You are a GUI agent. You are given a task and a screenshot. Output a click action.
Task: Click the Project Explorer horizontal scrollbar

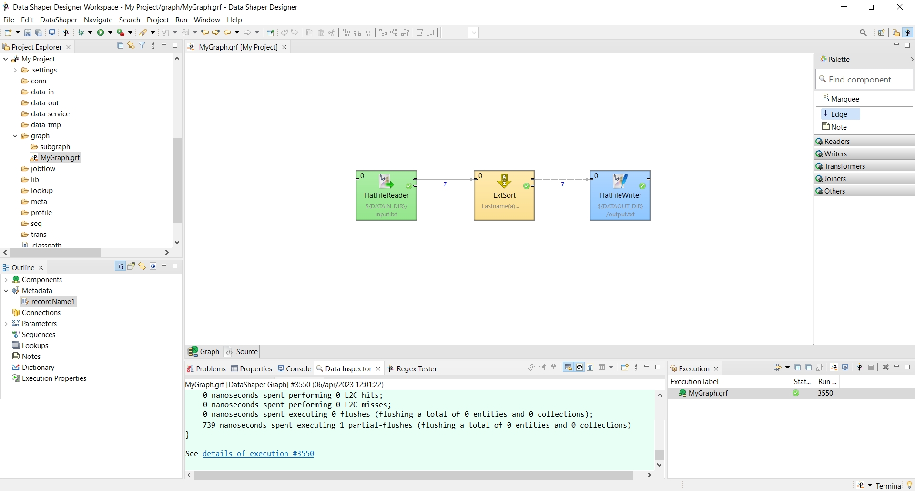coord(55,253)
